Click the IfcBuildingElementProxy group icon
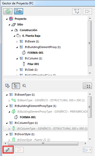The width and height of the screenshot is (95, 156). tap(21, 47)
